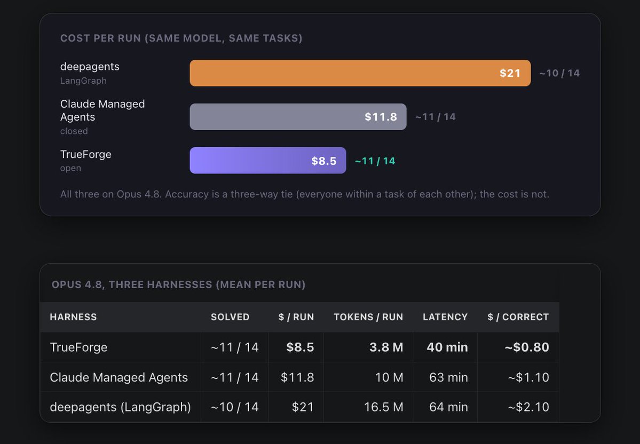Click the purple TrueForge $8.5 bar

point(268,161)
